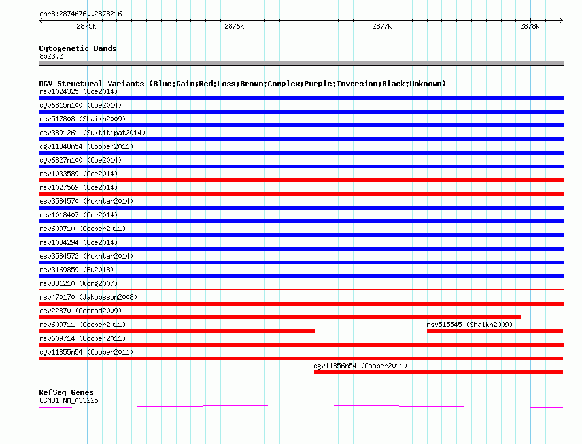Image resolution: width=582 pixels, height=444 pixels.
Task: Click the blue bar of nsv517808
Action: tap(301, 125)
